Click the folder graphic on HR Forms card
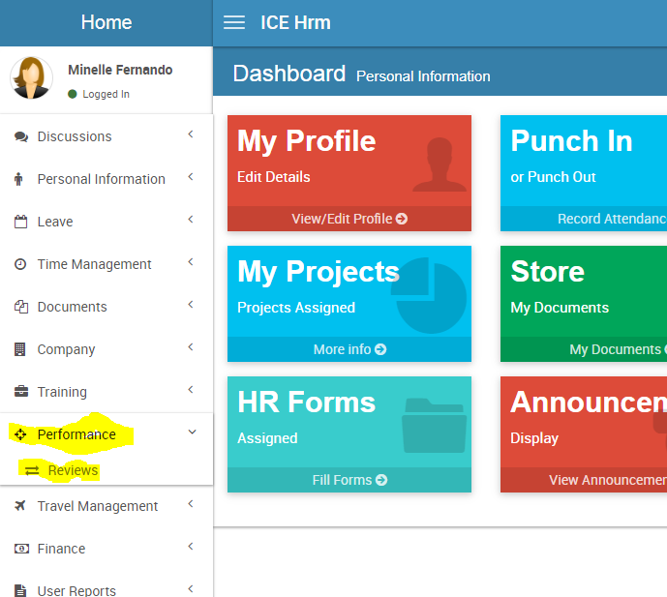The width and height of the screenshot is (667, 597). click(x=434, y=425)
